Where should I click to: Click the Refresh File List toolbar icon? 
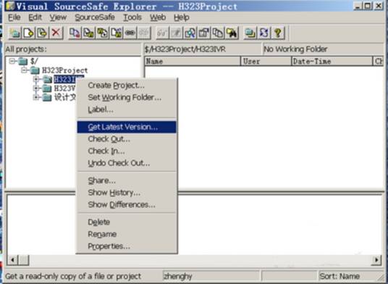click(264, 33)
